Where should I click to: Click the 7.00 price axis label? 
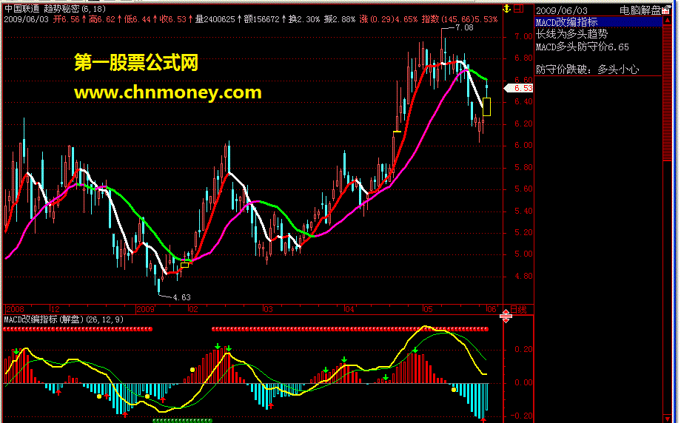[x=523, y=36]
